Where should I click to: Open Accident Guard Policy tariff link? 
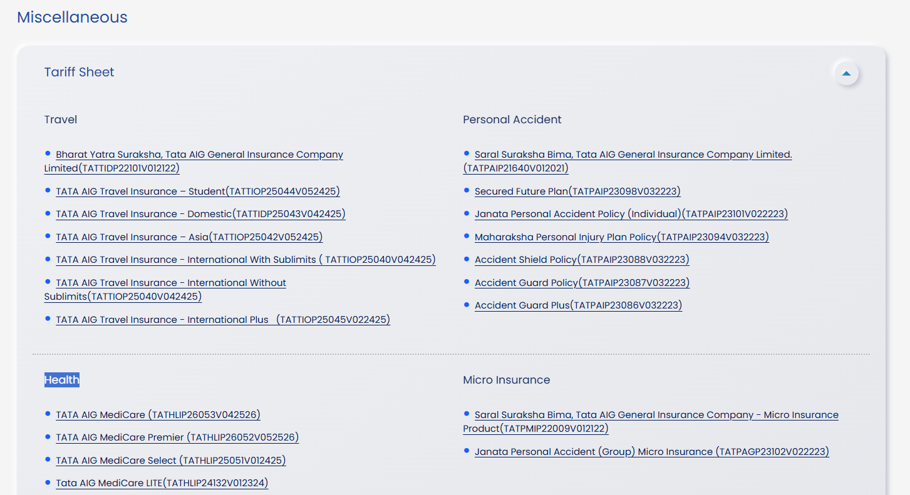point(582,283)
